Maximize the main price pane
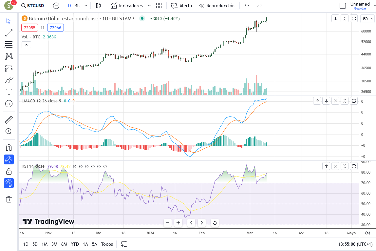376x251 pixels. click(354, 19)
